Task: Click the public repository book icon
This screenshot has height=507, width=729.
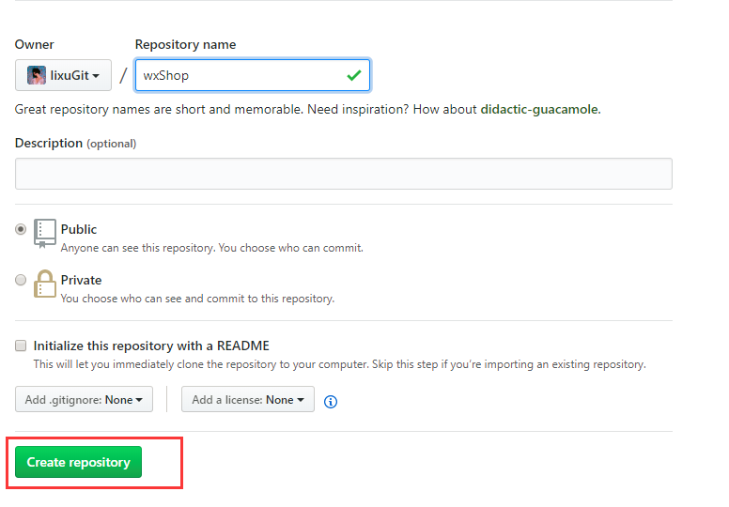Action: pos(44,233)
